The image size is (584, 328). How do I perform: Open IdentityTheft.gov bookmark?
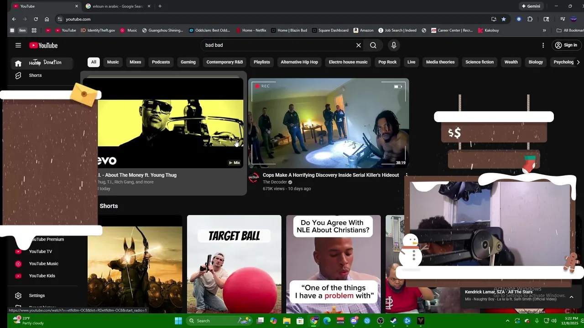pyautogui.click(x=98, y=31)
